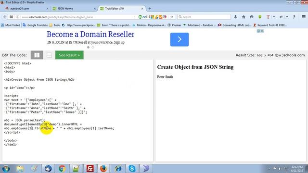Go to the Firefox home page icon
308x173 pixels.
click(x=244, y=17)
